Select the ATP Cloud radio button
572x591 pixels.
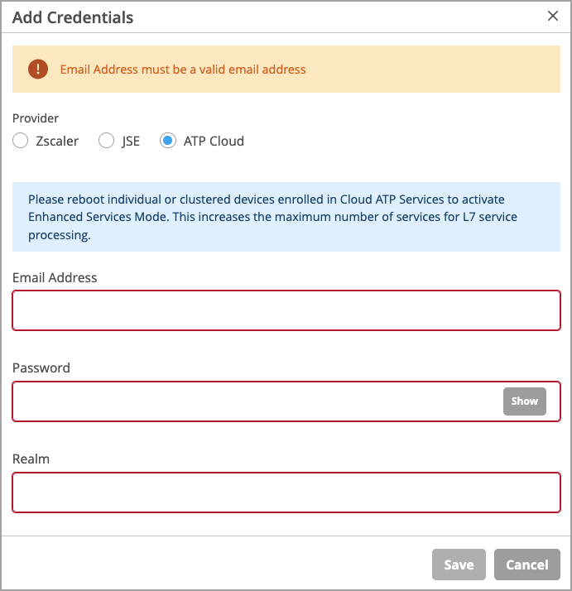(x=168, y=141)
